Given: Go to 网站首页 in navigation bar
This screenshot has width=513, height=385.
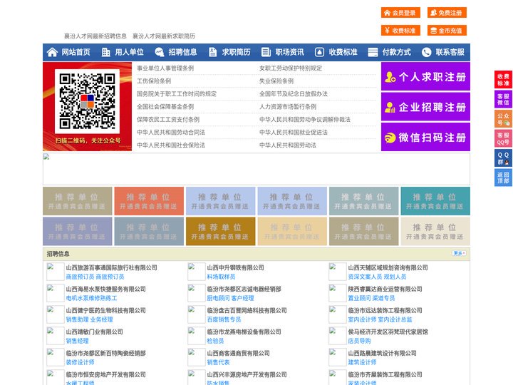Looking at the screenshot, I should click(76, 52).
